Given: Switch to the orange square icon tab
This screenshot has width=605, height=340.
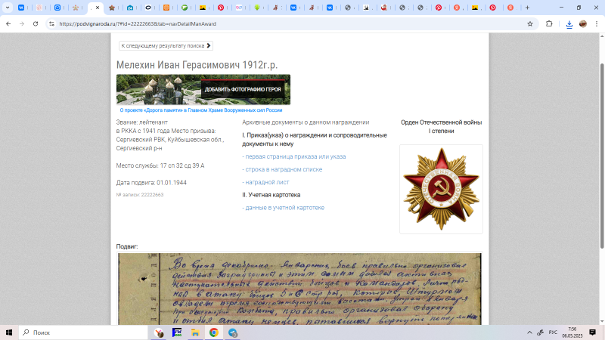Looking at the screenshot, I should [166, 8].
